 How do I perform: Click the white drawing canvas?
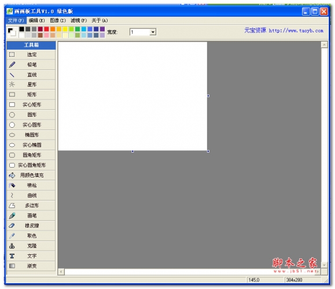pyautogui.click(x=132, y=97)
